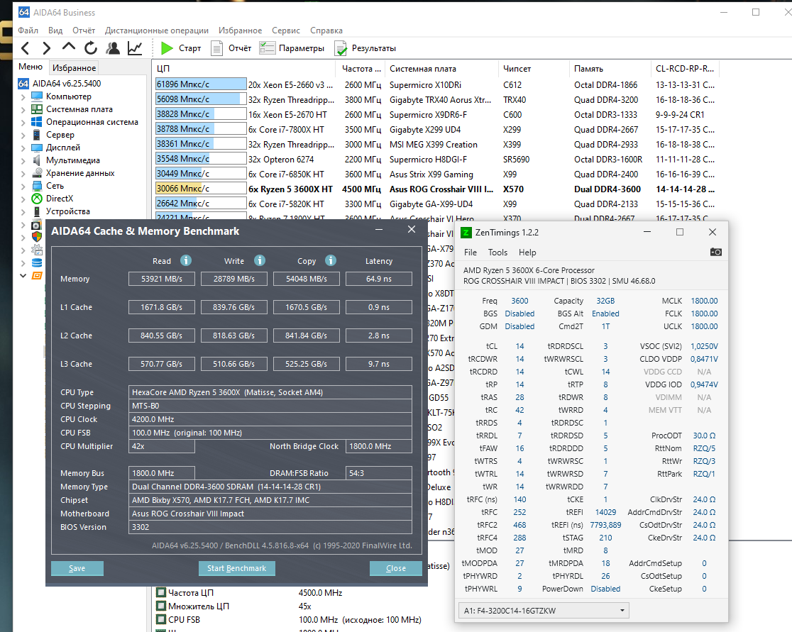Open the Сервис menu
The image size is (792, 632).
pyautogui.click(x=285, y=31)
